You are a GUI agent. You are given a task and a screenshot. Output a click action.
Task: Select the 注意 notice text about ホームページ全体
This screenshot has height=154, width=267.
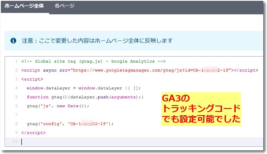pyautogui.click(x=97, y=41)
